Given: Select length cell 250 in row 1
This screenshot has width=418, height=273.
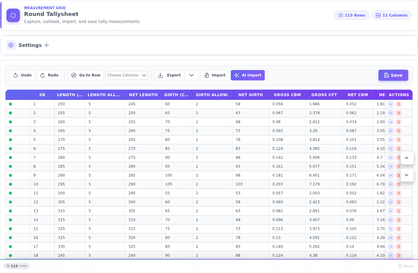Looking at the screenshot, I should [70, 104].
